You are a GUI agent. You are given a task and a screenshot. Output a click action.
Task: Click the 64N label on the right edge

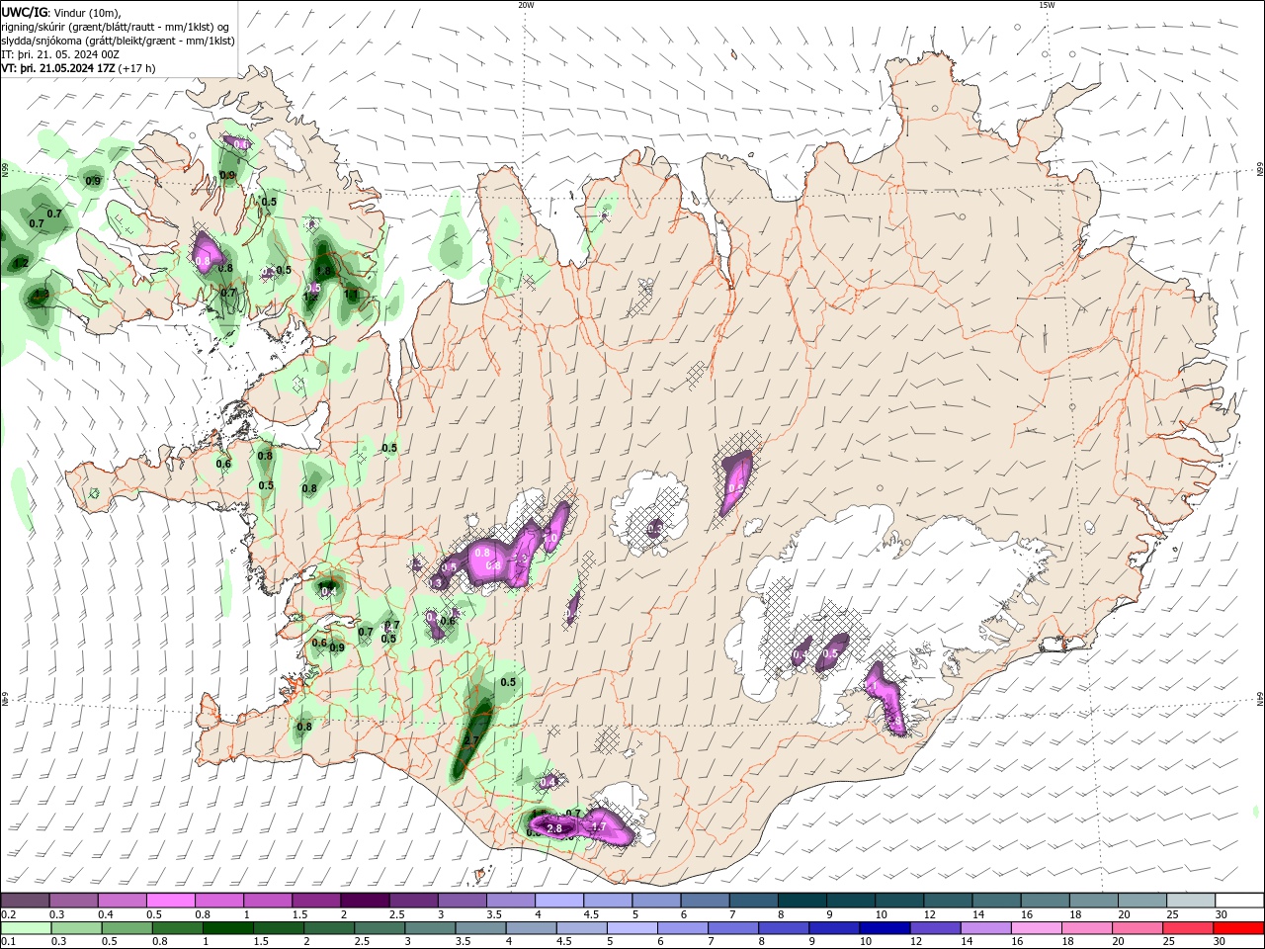(1260, 699)
